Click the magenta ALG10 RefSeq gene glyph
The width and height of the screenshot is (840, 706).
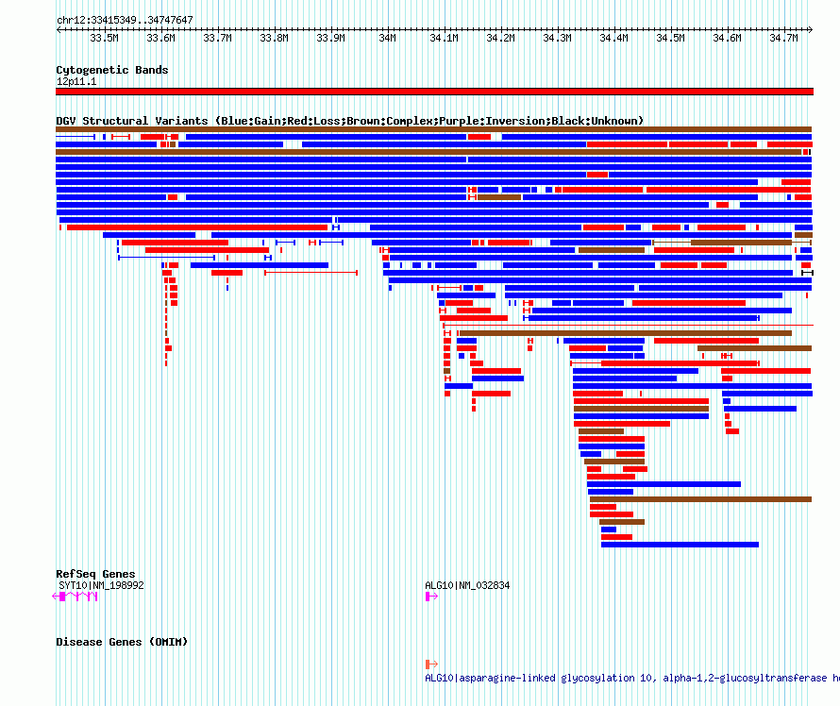coord(431,597)
